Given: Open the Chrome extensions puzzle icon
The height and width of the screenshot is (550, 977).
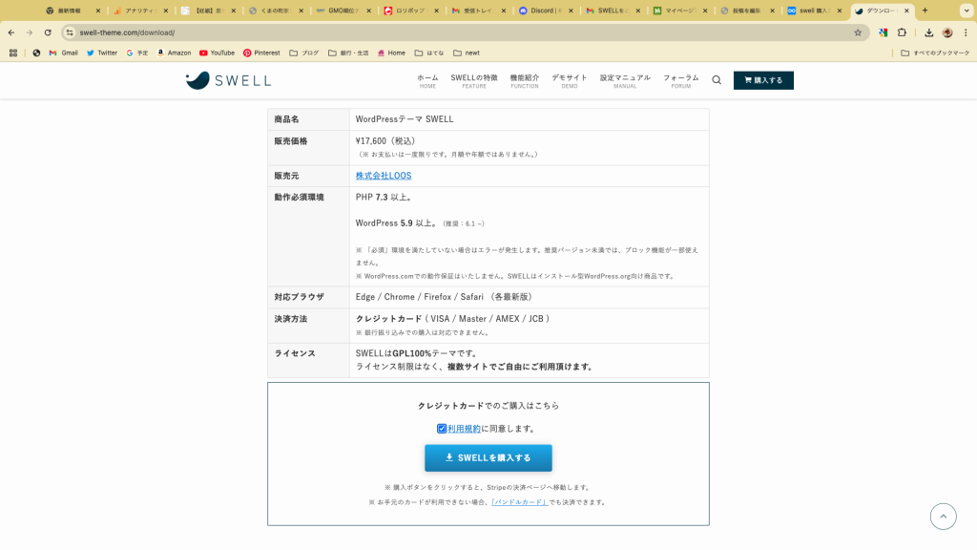Looking at the screenshot, I should (902, 32).
